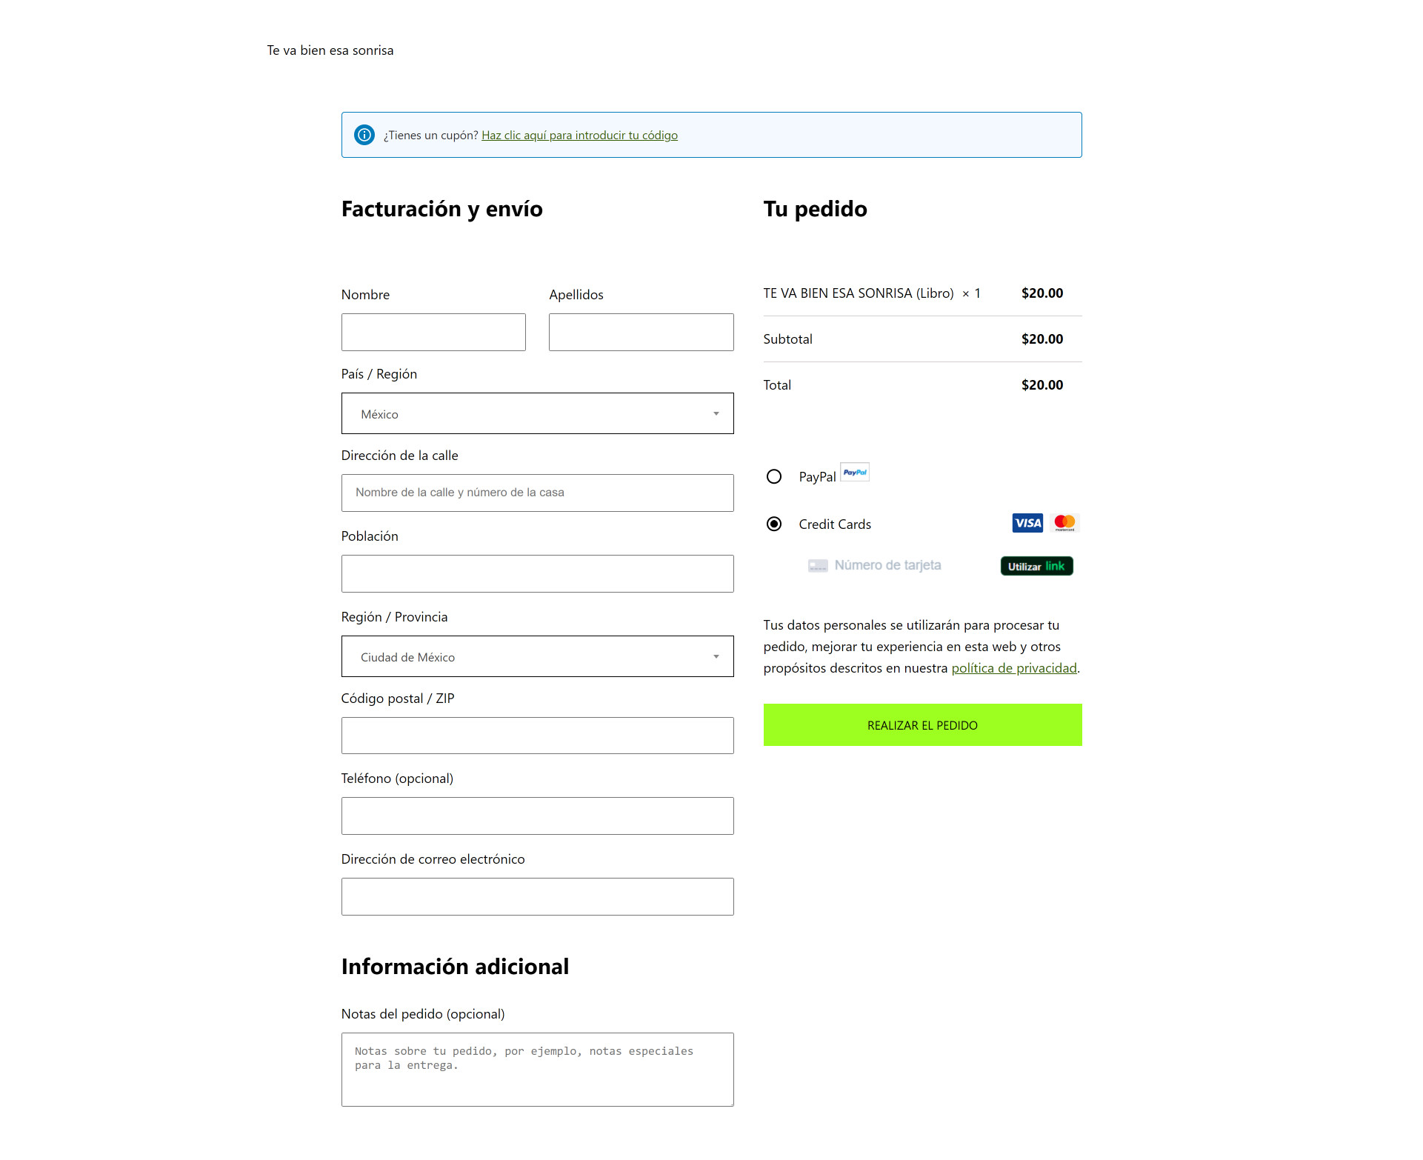Click the Te va bien esa sonrisa site title
The image size is (1423, 1160).
(x=330, y=50)
